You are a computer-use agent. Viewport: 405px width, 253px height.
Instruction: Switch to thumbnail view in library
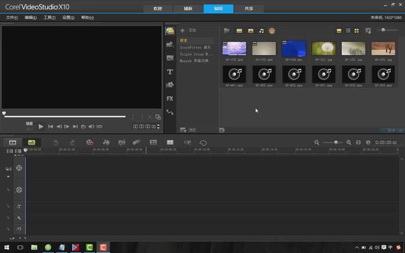click(356, 30)
